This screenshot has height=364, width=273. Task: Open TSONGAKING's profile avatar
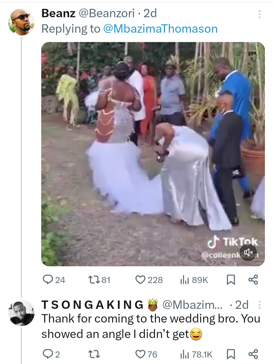pos(21,312)
